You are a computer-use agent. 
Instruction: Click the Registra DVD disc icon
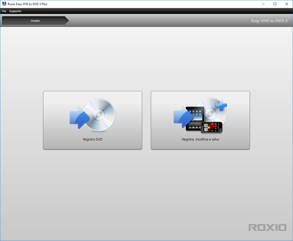(93, 115)
